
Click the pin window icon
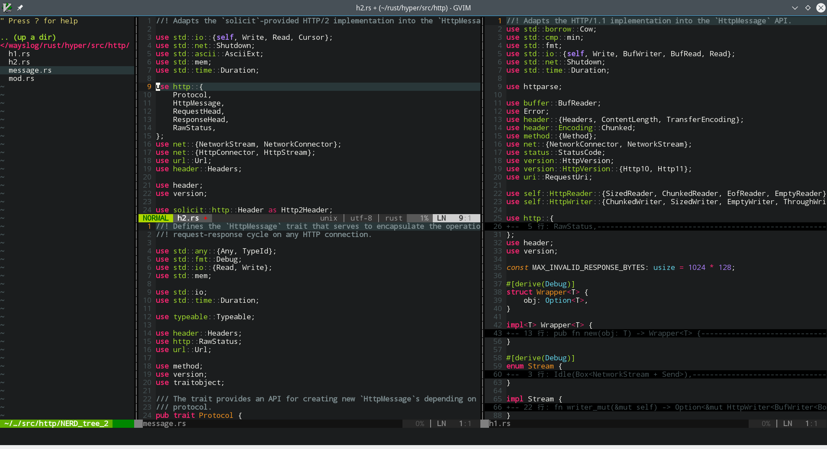20,7
